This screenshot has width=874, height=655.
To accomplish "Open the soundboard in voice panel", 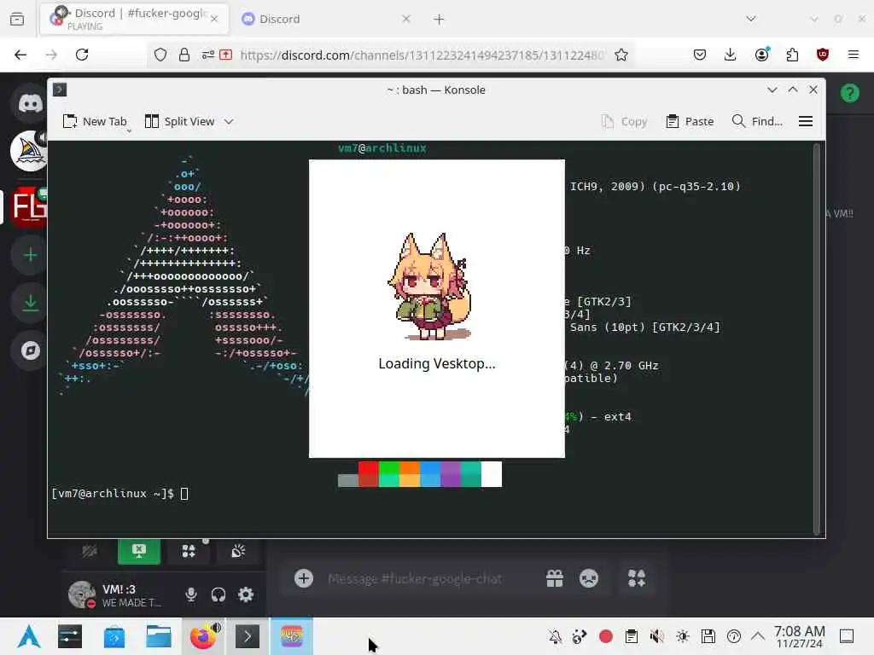I will point(238,552).
